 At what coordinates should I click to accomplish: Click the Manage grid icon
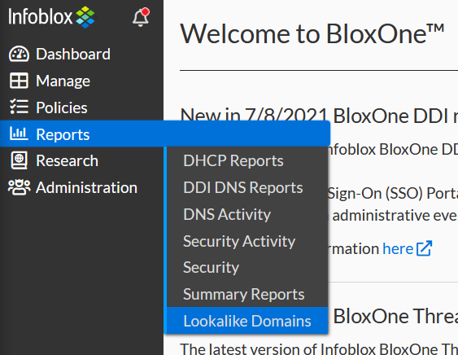click(x=19, y=81)
